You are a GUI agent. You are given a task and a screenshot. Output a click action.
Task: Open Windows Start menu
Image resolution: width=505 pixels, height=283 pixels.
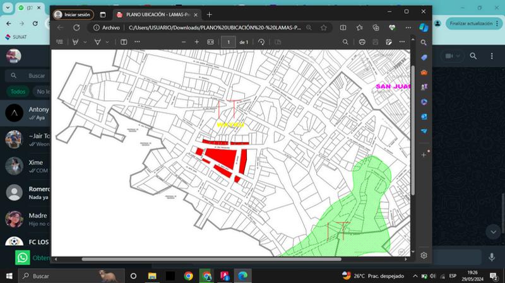[x=9, y=276]
